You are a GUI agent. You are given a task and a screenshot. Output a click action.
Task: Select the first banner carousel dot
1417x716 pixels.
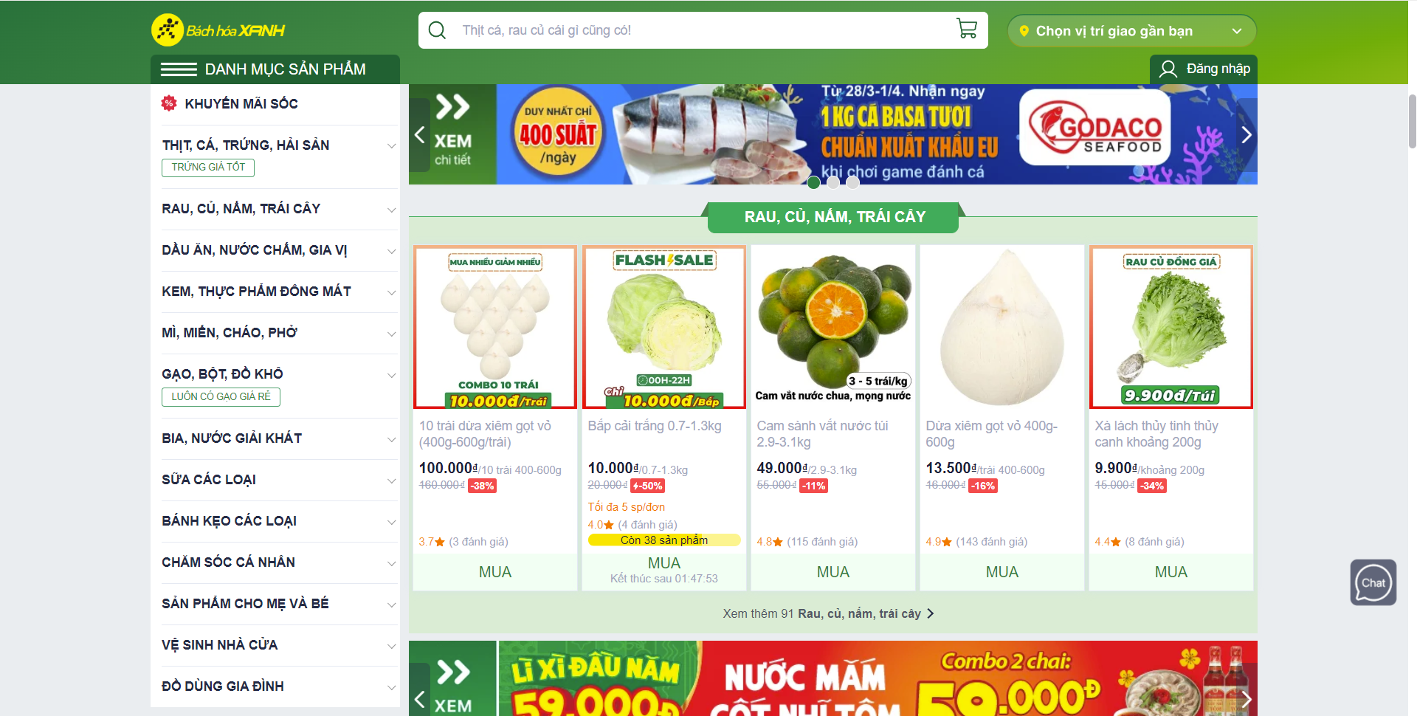click(x=813, y=182)
